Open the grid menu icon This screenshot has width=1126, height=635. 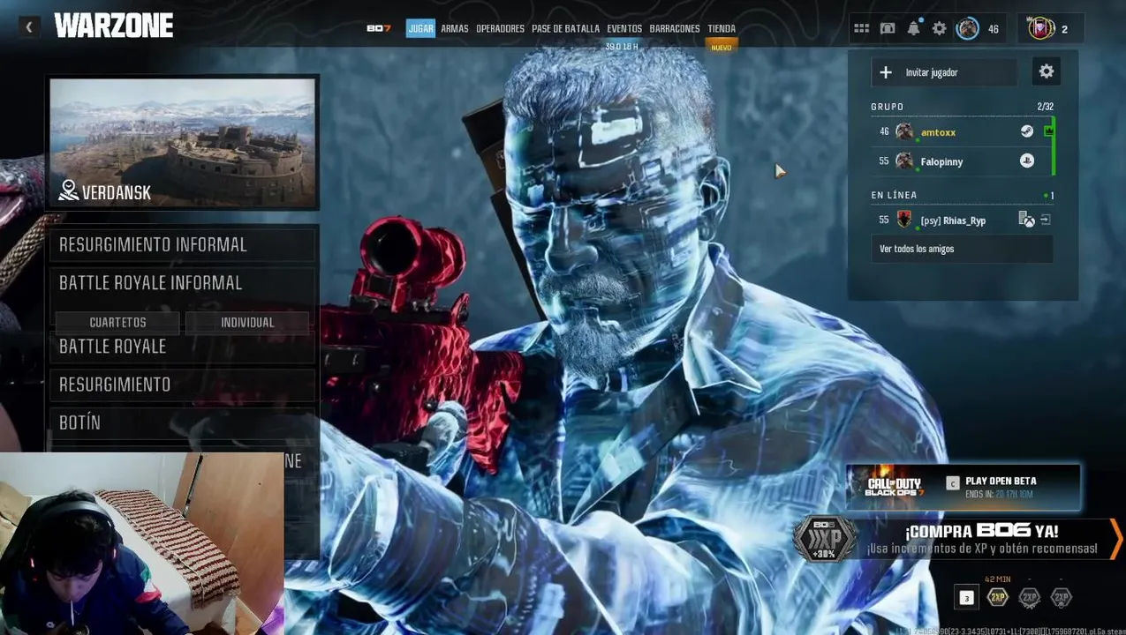[861, 29]
